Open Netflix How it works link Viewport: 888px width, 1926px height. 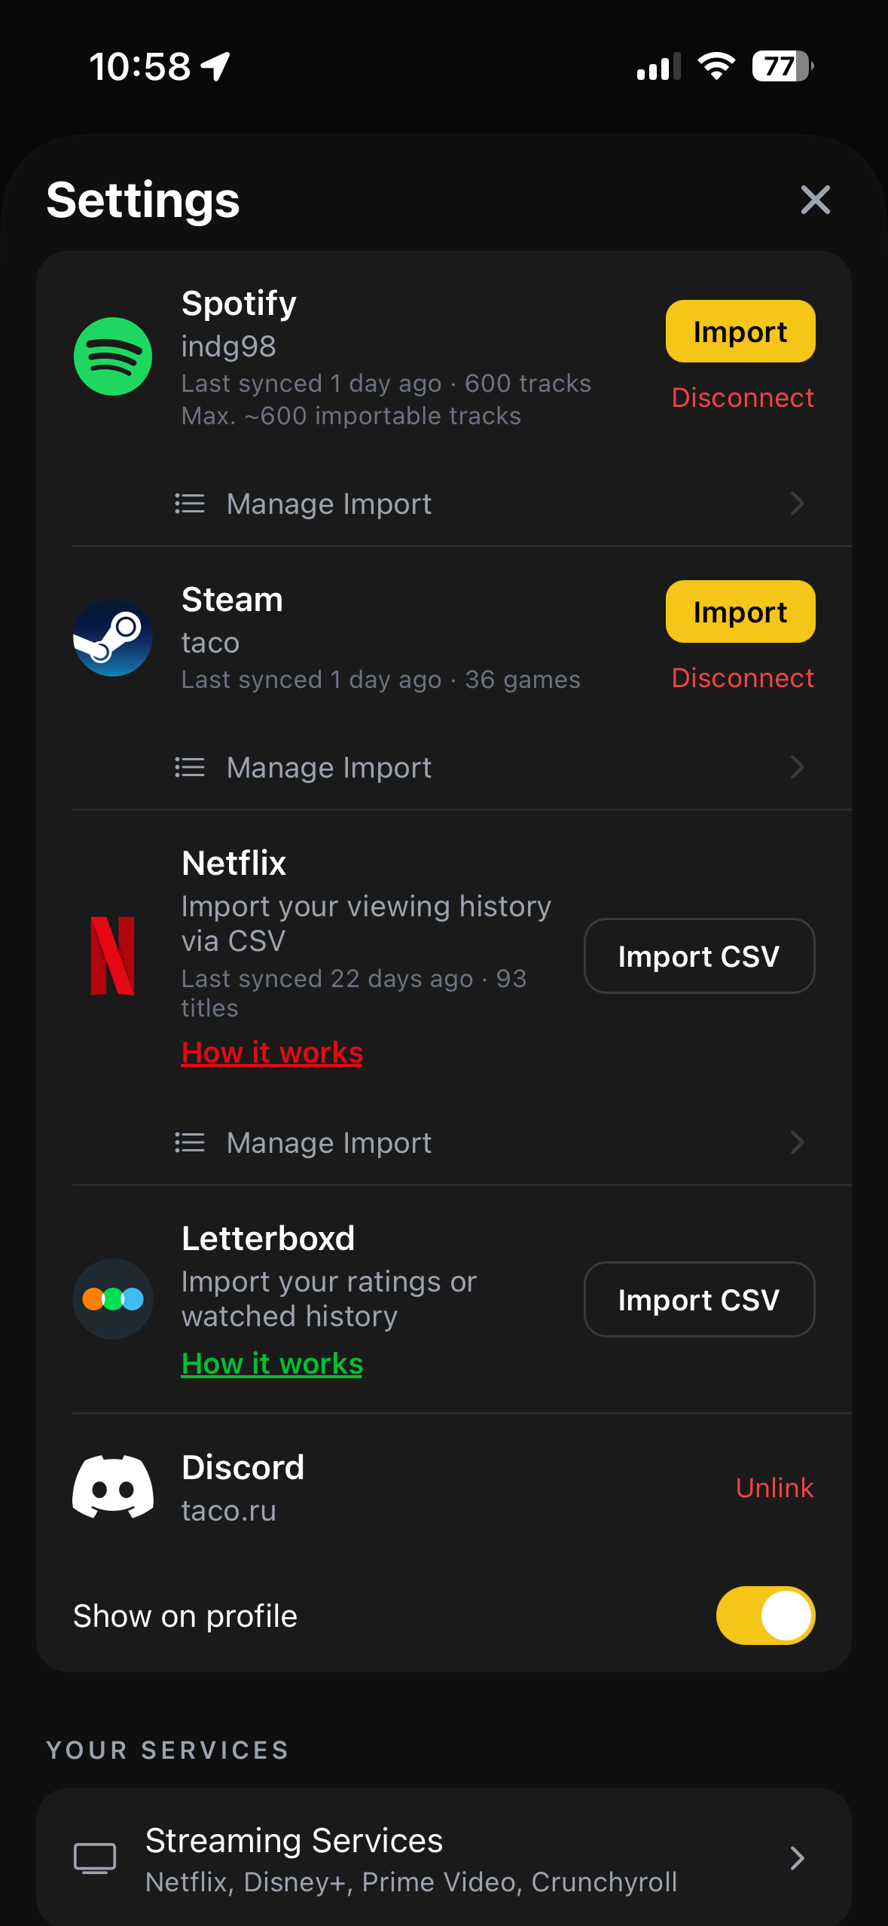click(272, 1052)
